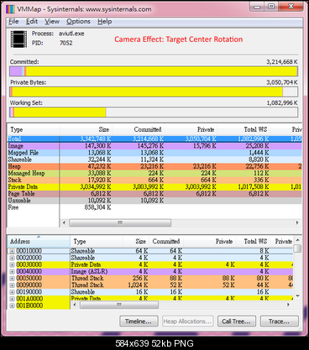Click the Call Tree... button
Viewport: 309px width, 350px height.
(236, 321)
